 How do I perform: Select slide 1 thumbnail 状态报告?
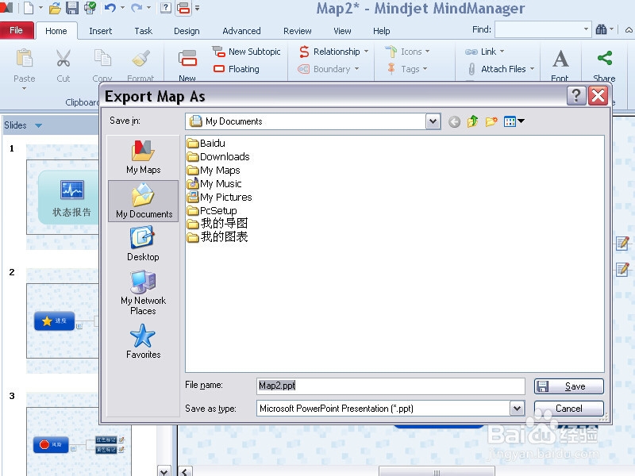[x=63, y=197]
